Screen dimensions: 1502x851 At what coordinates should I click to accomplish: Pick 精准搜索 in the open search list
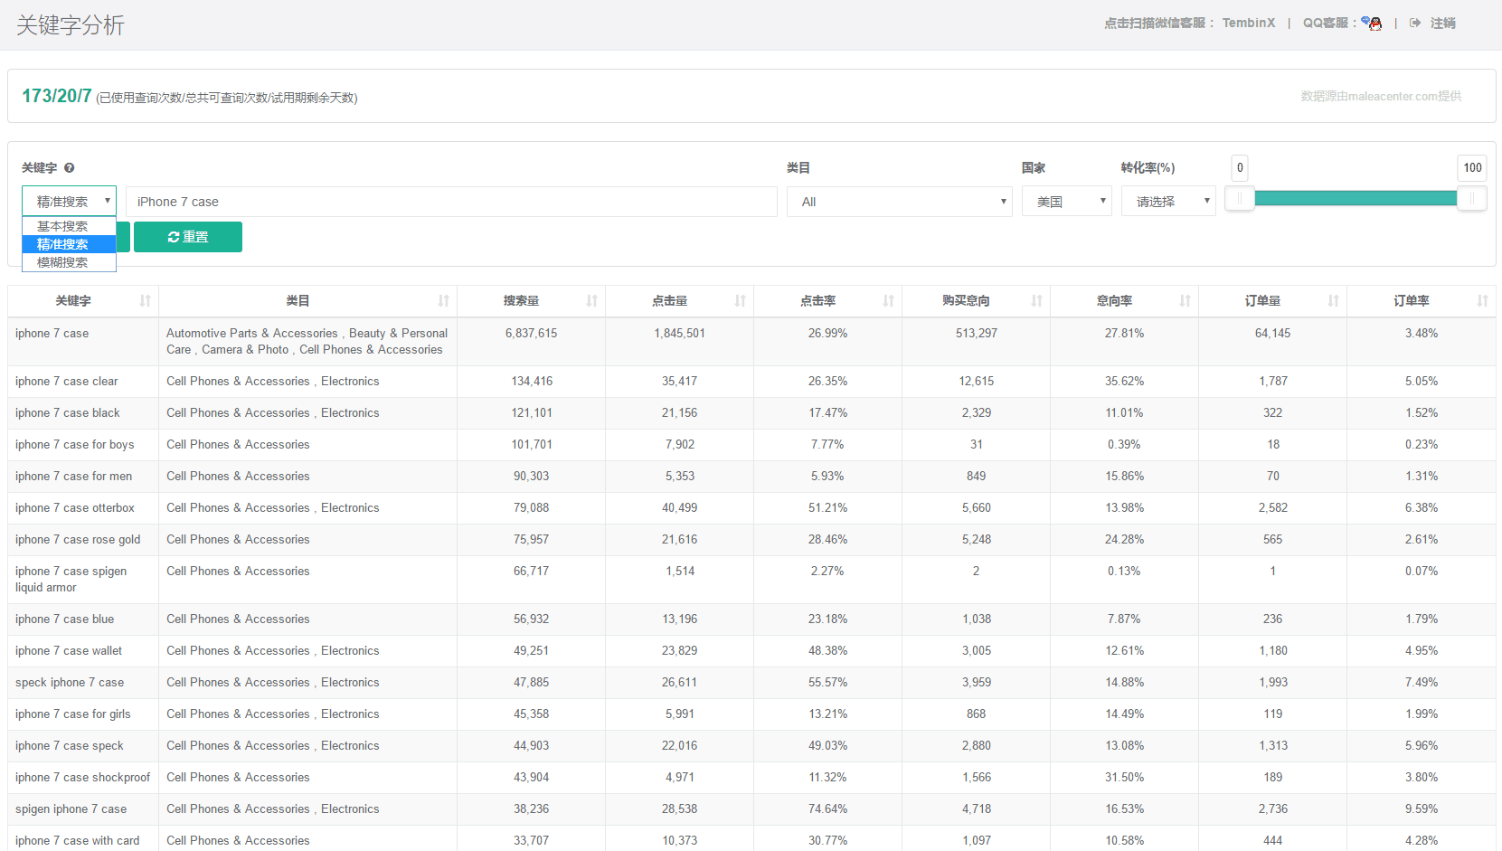(63, 244)
